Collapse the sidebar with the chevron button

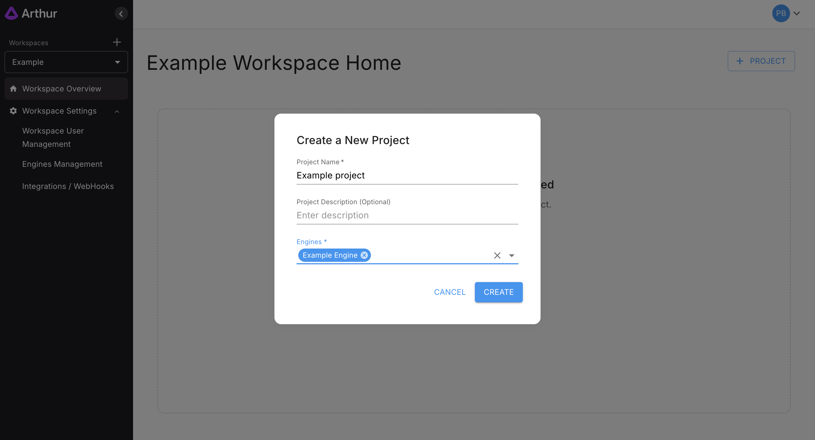(121, 14)
